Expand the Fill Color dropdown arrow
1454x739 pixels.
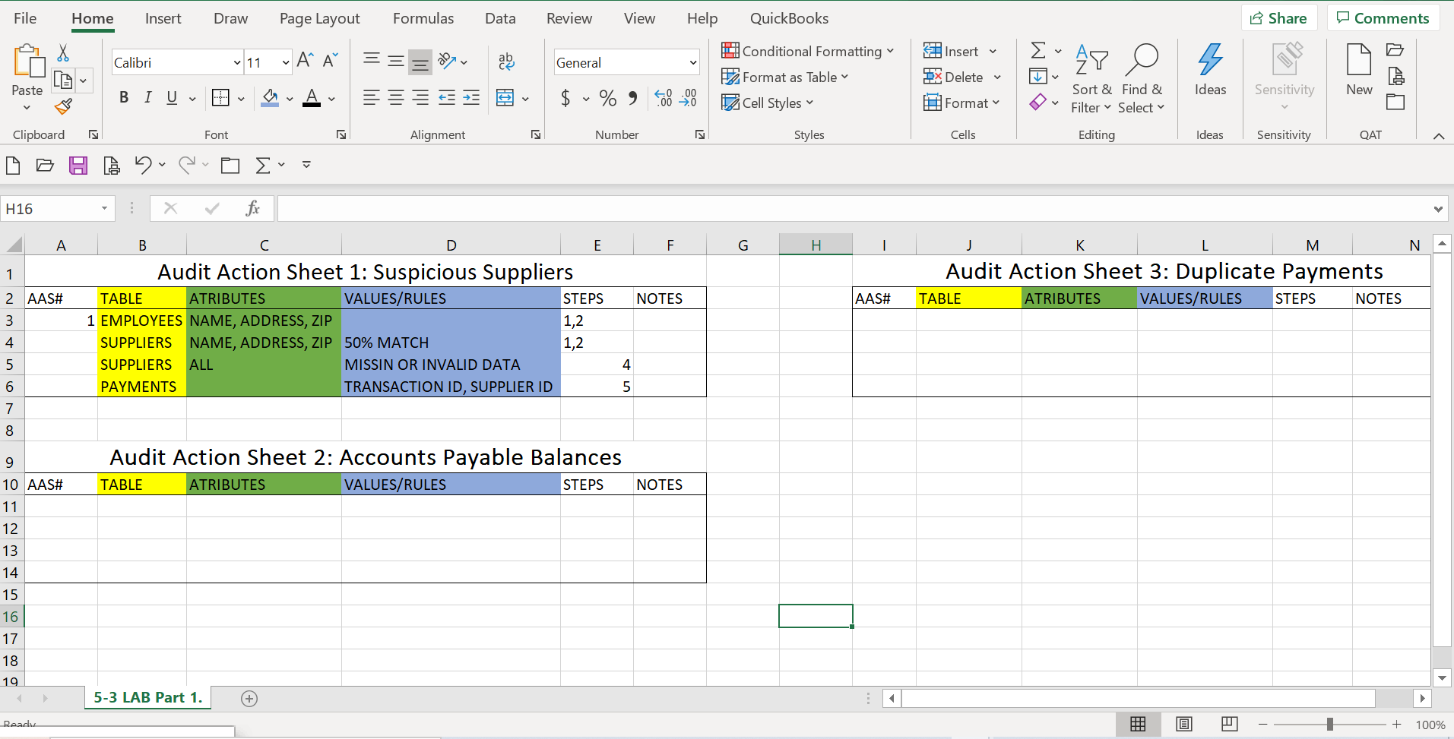pyautogui.click(x=290, y=99)
